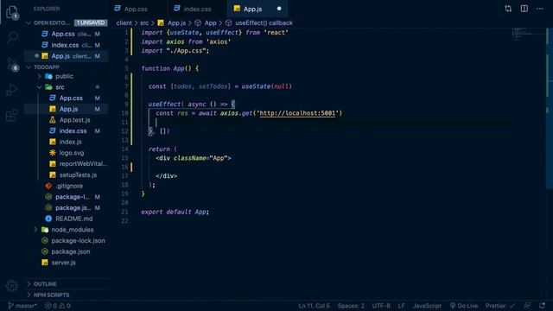Click the client breadcrumb item
This screenshot has height=311, width=553.
tap(124, 23)
